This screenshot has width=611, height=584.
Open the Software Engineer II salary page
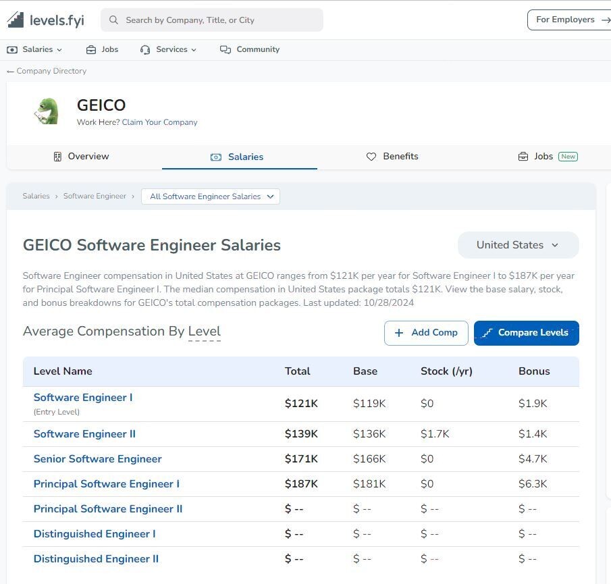click(x=84, y=433)
